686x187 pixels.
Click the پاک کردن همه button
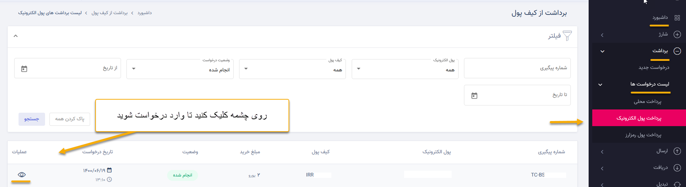pyautogui.click(x=70, y=119)
